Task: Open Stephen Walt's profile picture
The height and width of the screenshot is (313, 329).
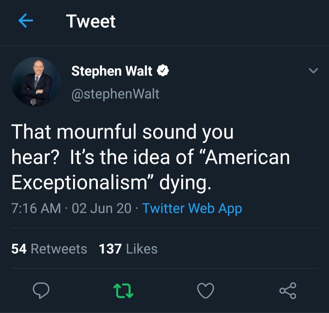Action: coord(36,82)
